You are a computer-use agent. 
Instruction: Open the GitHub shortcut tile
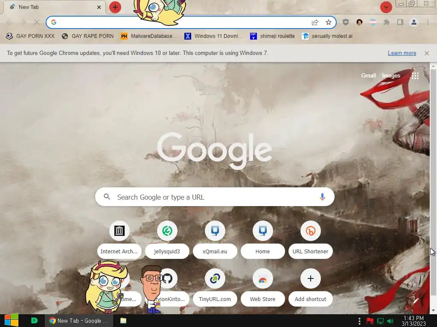point(169,278)
